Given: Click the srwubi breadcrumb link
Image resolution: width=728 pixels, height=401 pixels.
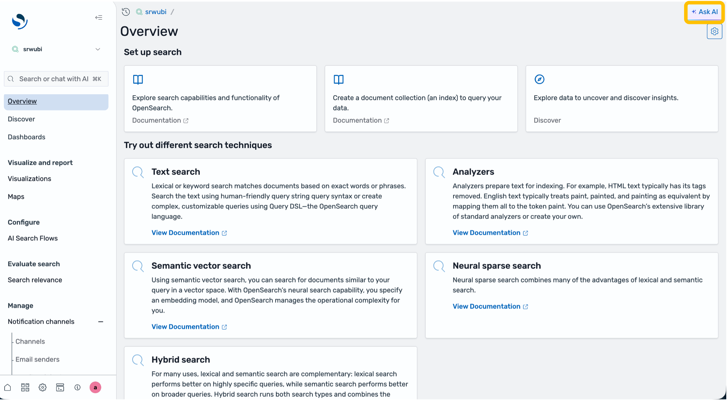Looking at the screenshot, I should pyautogui.click(x=156, y=12).
